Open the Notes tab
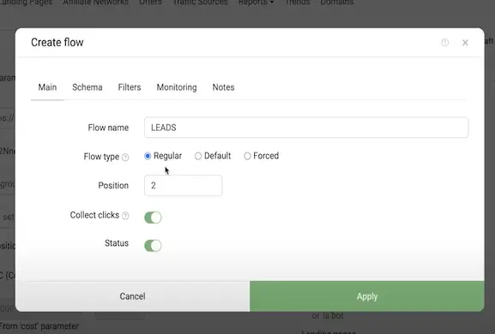 [223, 87]
